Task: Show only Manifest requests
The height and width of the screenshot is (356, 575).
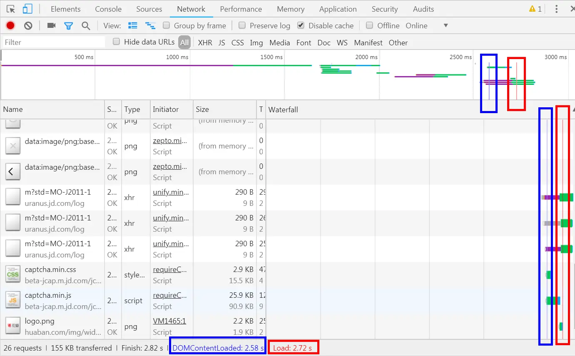Action: pyautogui.click(x=368, y=42)
